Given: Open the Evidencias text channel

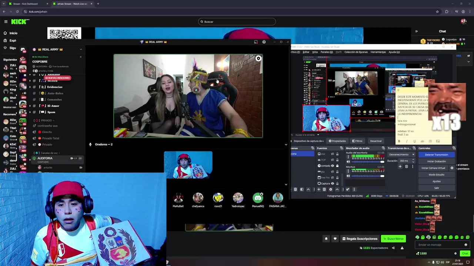Looking at the screenshot, I should [x=54, y=87].
